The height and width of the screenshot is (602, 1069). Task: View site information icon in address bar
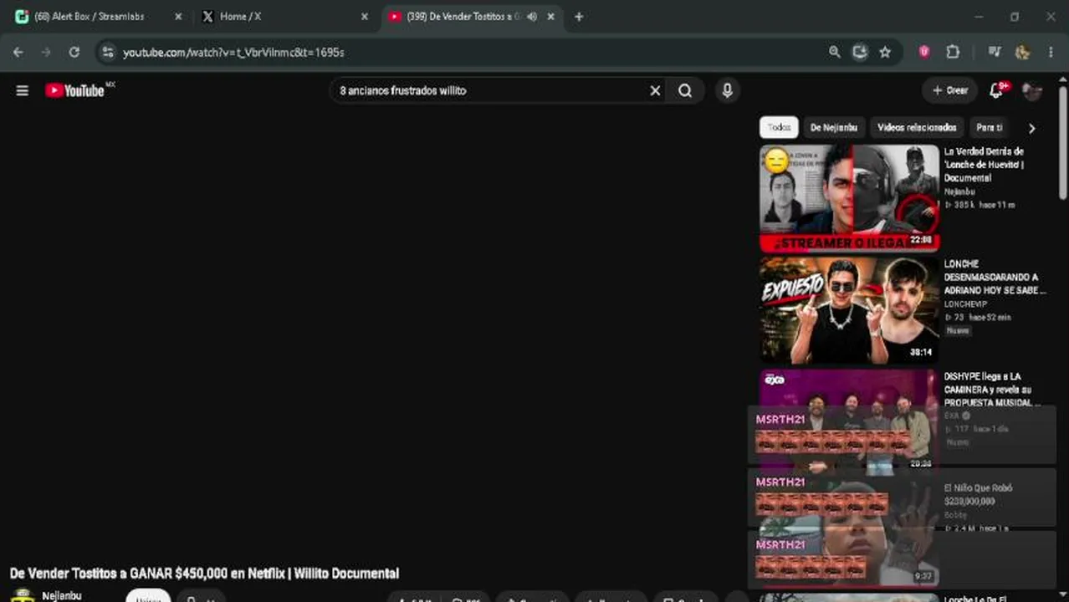[x=106, y=52]
